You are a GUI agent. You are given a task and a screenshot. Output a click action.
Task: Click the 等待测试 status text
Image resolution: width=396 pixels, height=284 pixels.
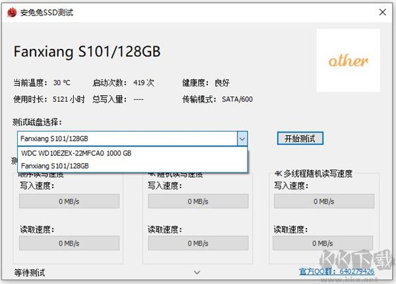click(30, 273)
